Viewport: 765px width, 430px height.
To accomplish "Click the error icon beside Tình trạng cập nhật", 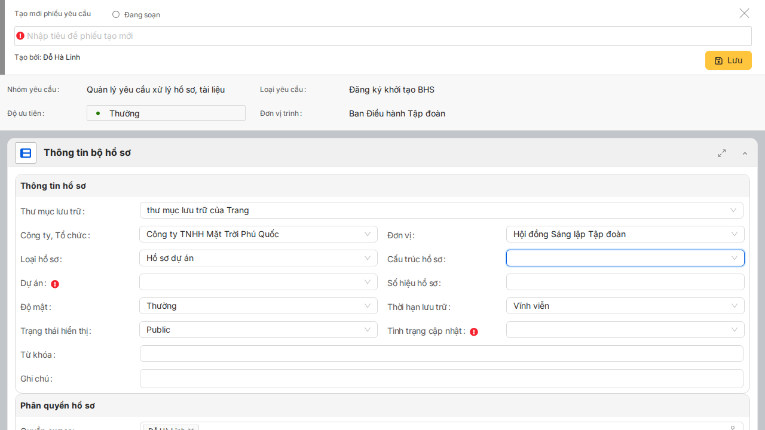I will (x=474, y=332).
